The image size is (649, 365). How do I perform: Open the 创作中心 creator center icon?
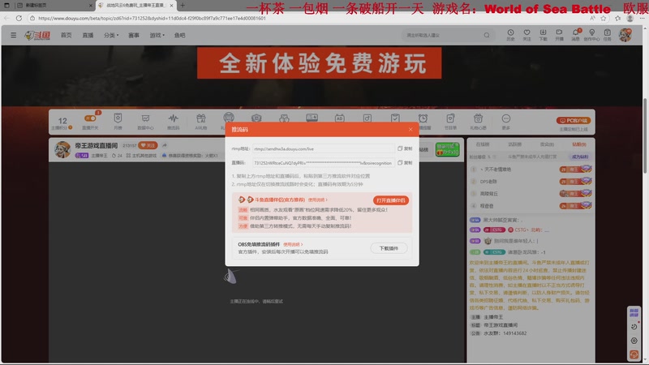(591, 35)
